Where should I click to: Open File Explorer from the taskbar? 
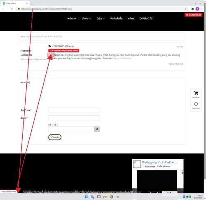[105, 197]
